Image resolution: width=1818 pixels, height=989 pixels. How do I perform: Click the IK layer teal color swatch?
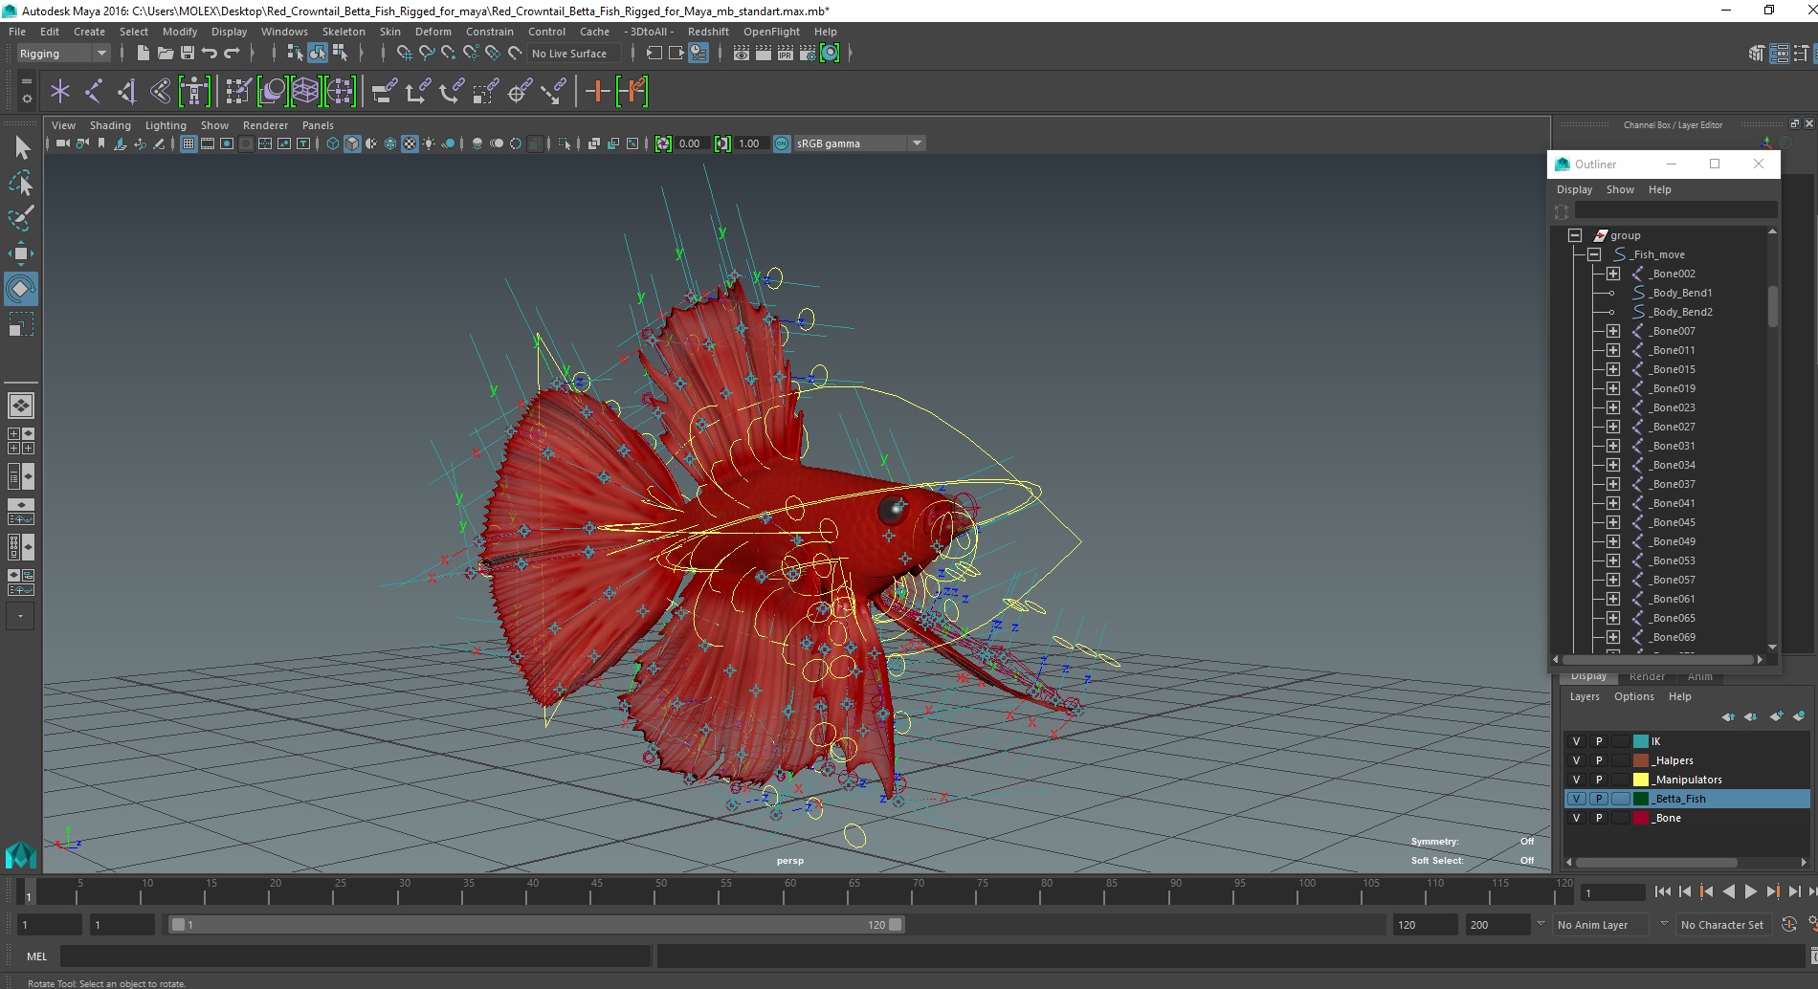click(x=1641, y=741)
